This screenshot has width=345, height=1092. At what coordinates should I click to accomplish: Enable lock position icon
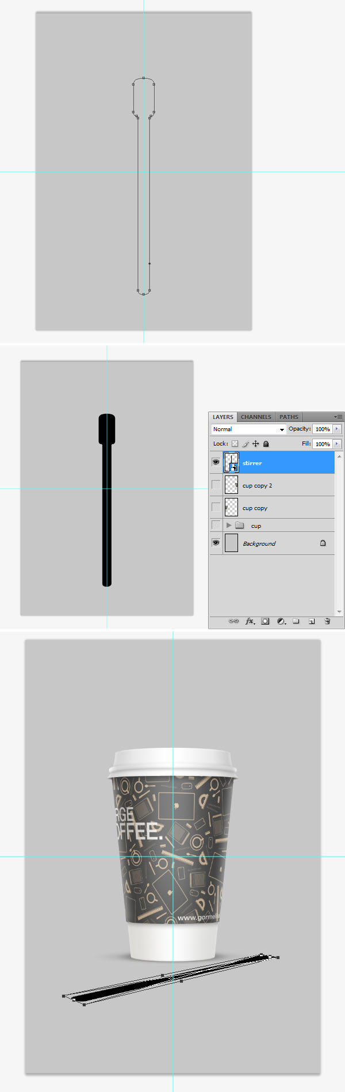(x=255, y=444)
